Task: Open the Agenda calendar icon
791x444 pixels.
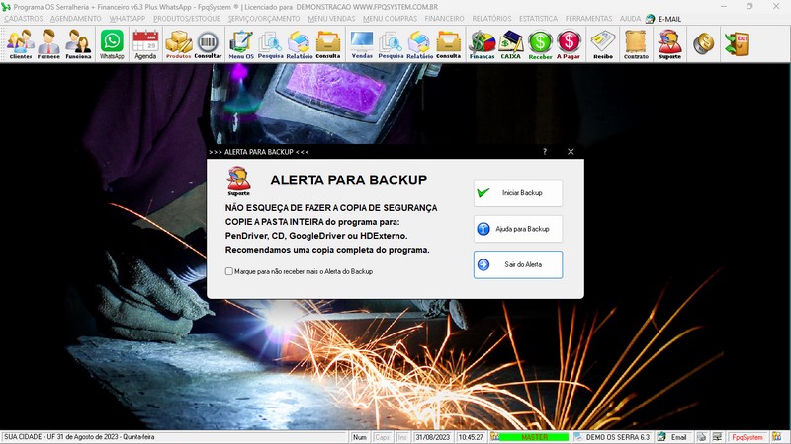Action: [145, 43]
